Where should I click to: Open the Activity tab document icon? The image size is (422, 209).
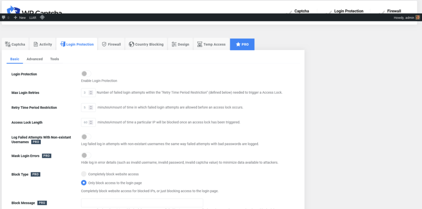coord(42,44)
